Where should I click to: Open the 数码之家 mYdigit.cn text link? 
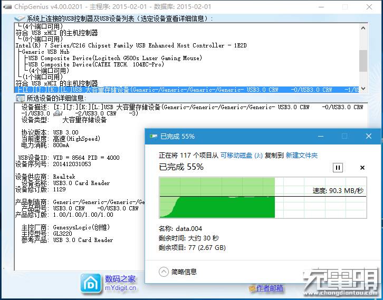(120, 283)
